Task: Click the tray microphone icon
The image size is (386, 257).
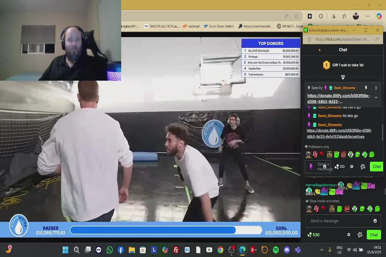Action: click(x=330, y=250)
